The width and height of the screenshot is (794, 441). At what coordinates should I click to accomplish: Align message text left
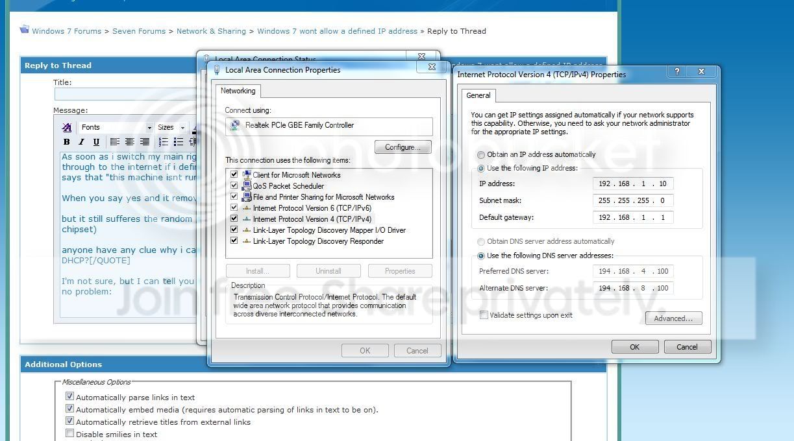click(x=115, y=142)
